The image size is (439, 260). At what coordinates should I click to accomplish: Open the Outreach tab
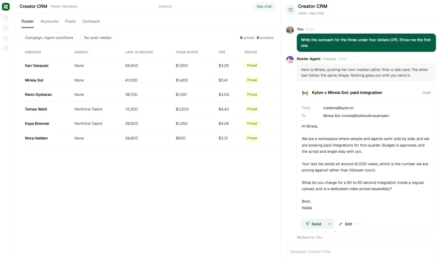pos(91,21)
